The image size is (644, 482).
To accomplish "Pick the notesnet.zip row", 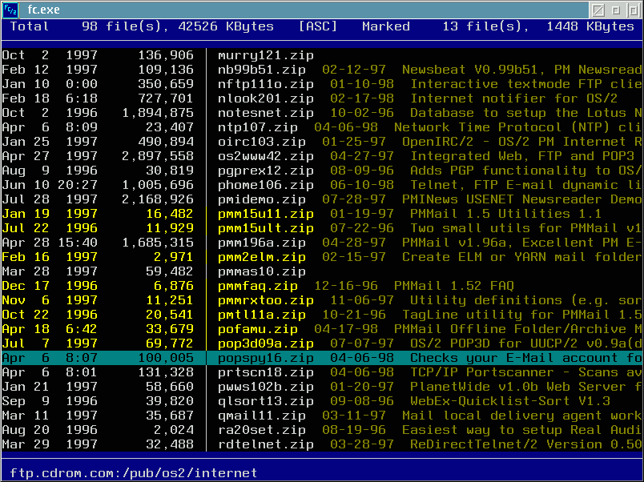I will coord(266,113).
